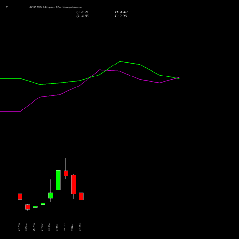Click the red candlestick above 02 Dec
The height and width of the screenshot is (239, 239).
point(66,174)
